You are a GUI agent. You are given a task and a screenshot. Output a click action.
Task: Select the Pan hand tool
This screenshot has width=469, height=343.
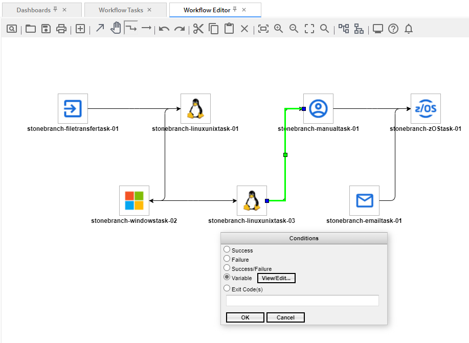coord(116,28)
